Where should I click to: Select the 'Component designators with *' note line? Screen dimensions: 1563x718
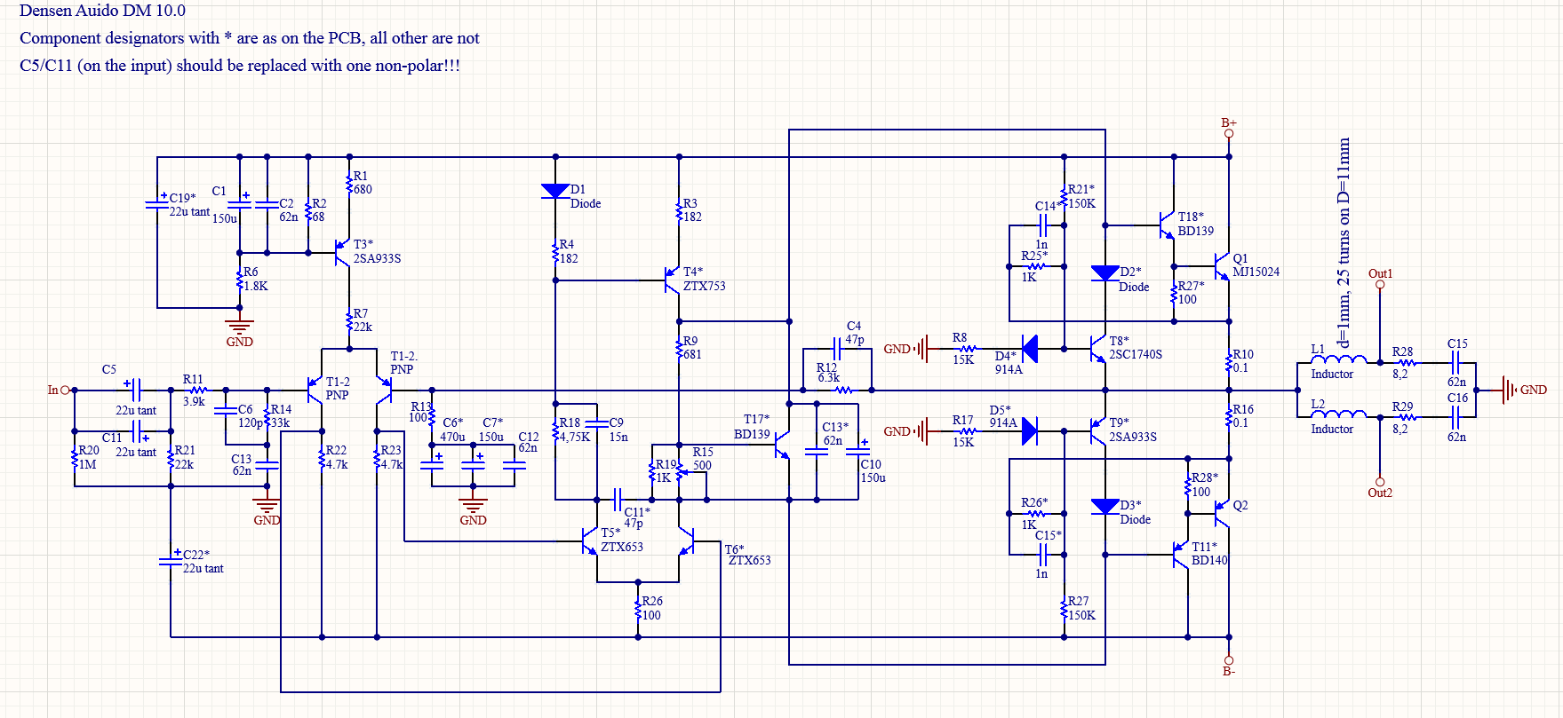pos(249,38)
